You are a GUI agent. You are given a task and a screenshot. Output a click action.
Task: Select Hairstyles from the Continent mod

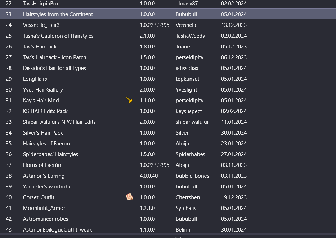(58, 14)
